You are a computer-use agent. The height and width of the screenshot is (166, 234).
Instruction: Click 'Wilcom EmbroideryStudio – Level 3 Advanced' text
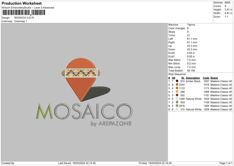(28, 8)
